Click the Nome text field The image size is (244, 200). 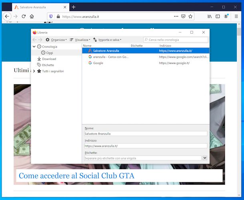146,134
